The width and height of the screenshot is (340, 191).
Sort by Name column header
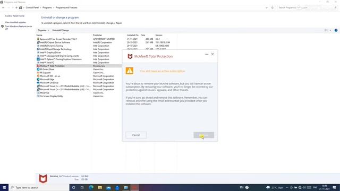coord(39,35)
